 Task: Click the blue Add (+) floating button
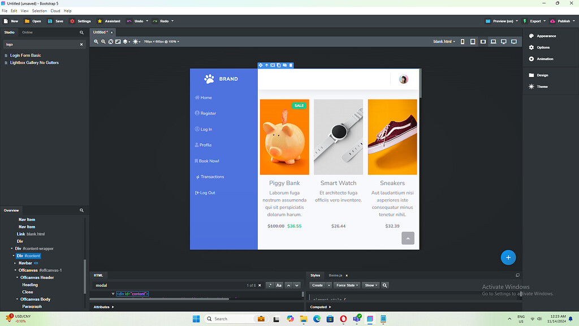coord(508,257)
